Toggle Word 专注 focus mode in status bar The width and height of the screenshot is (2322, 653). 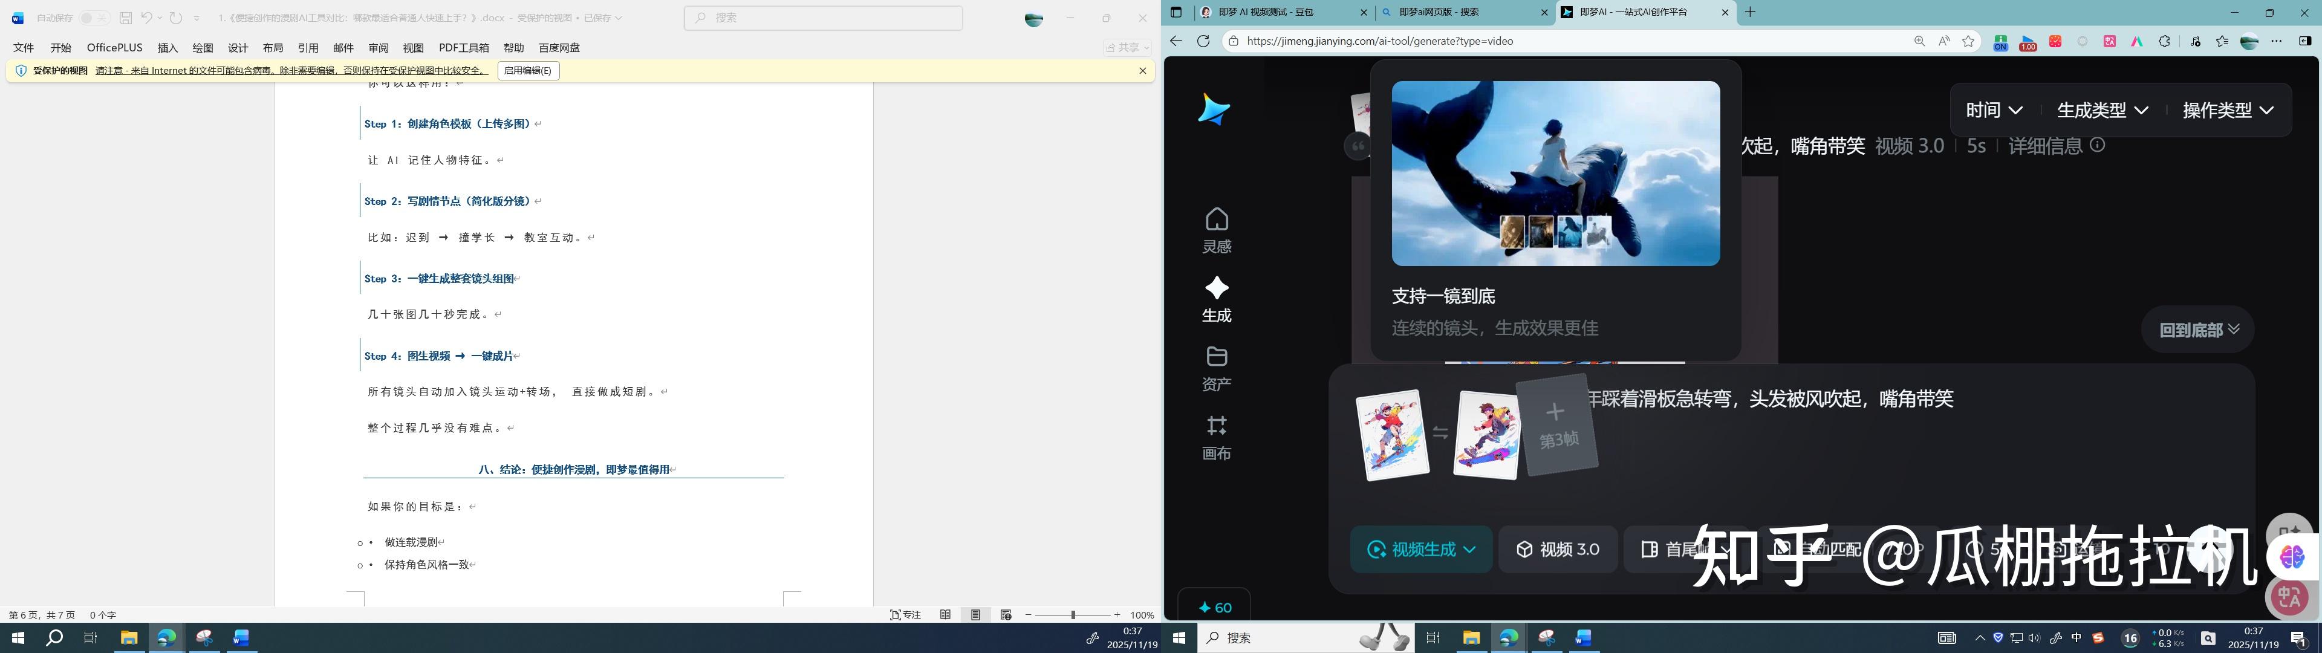coord(906,614)
